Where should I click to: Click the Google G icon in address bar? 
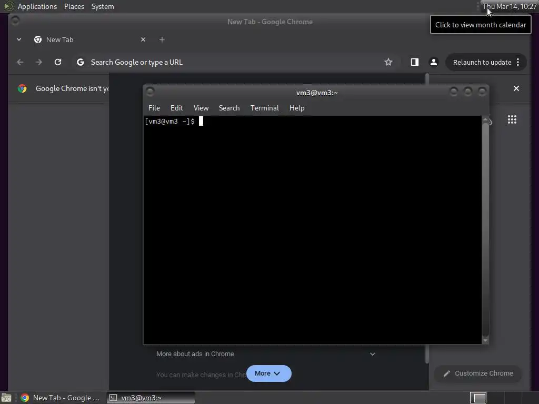pyautogui.click(x=81, y=62)
